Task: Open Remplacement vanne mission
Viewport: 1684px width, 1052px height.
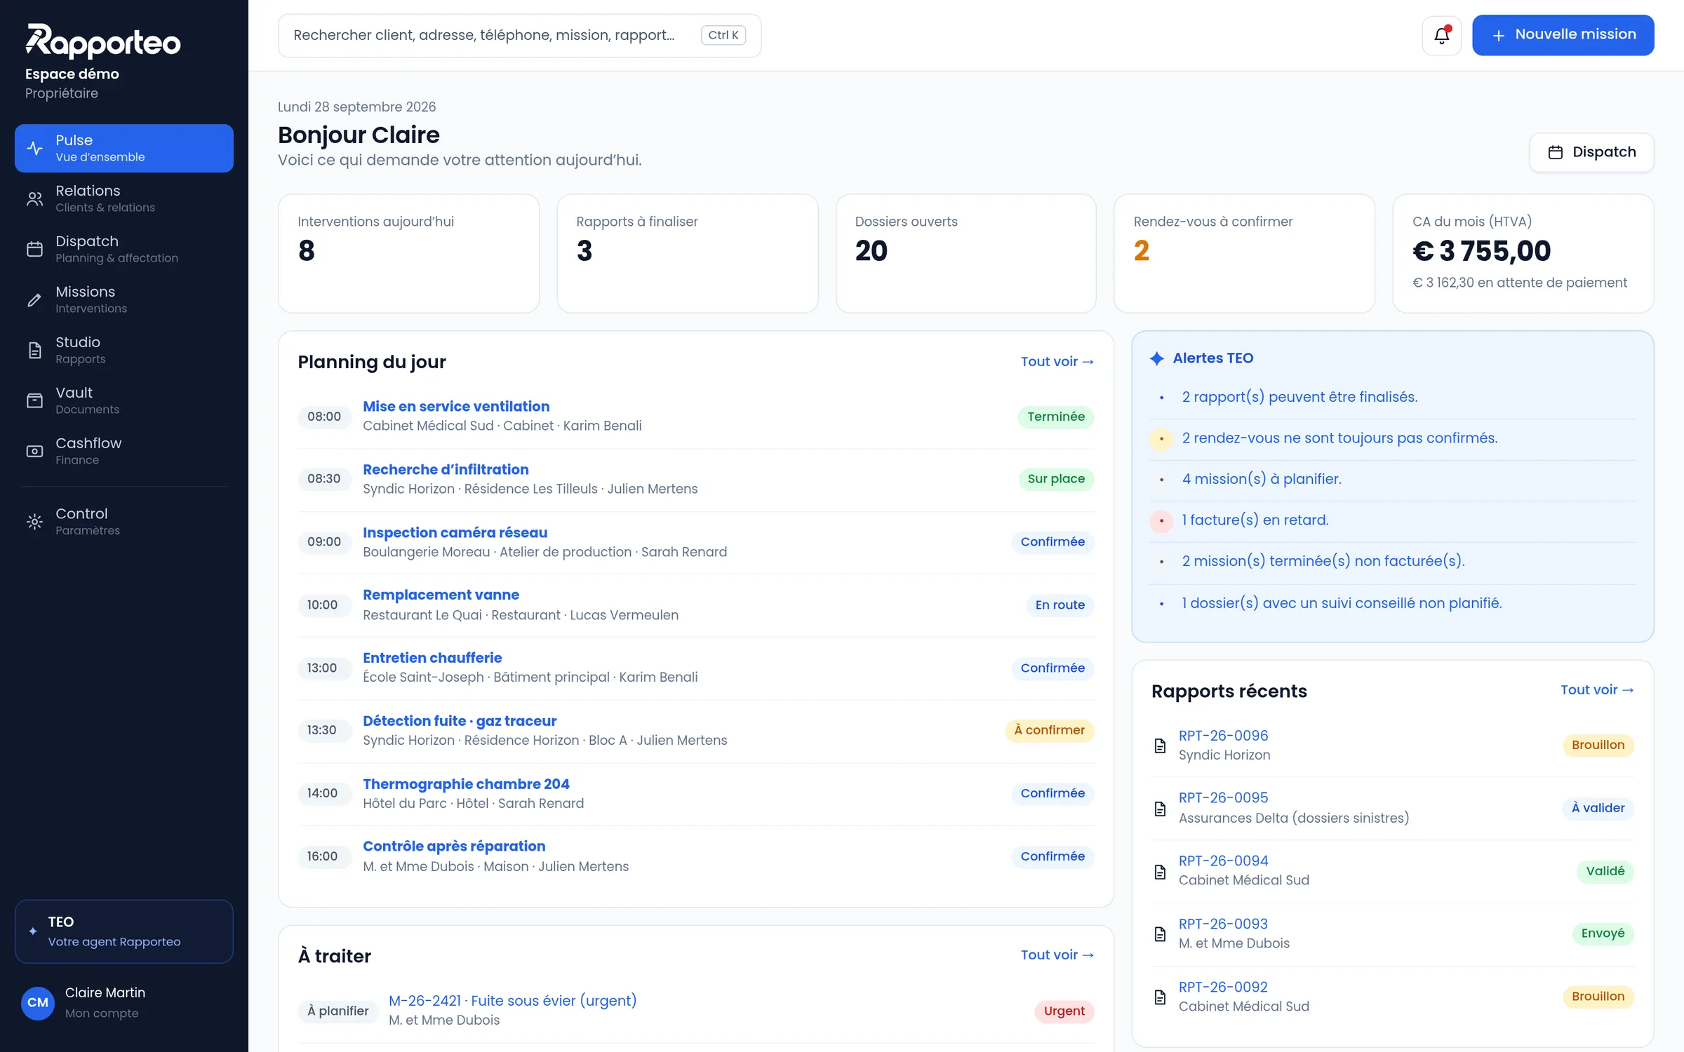Action: (x=441, y=595)
